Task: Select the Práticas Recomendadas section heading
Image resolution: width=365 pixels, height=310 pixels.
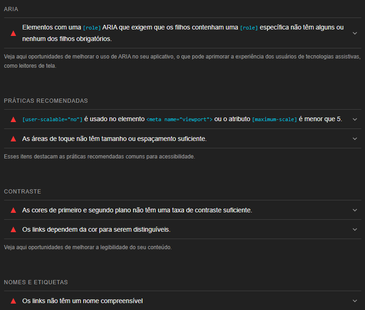Action: pos(46,101)
